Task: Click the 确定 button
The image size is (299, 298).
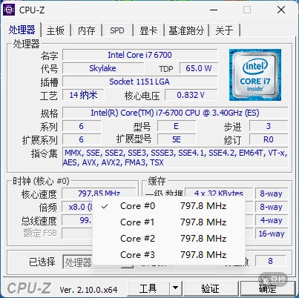Action: (268, 288)
